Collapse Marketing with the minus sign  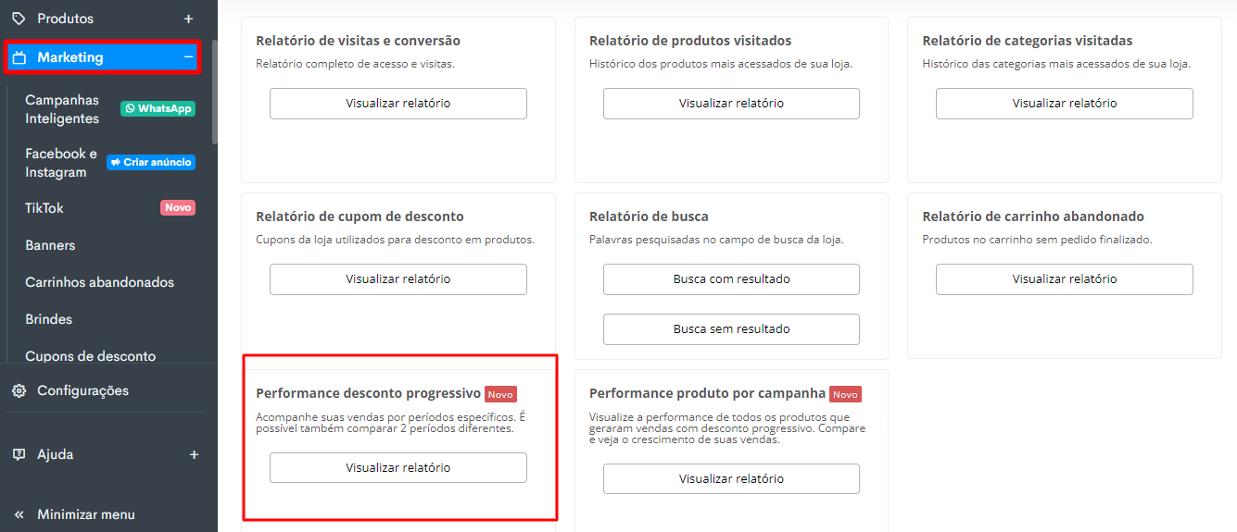[189, 57]
